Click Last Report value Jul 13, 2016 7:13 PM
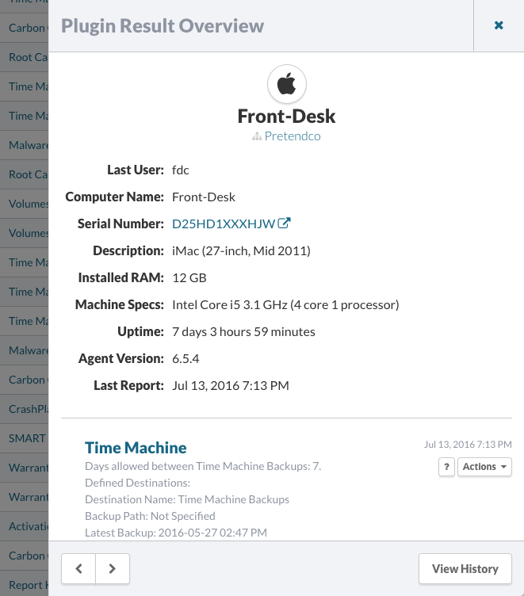 pyautogui.click(x=231, y=386)
